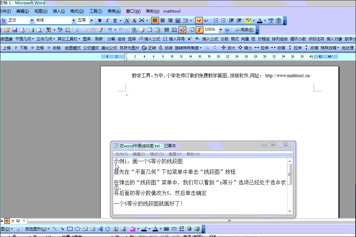This screenshot has height=237, width=356.
Task: Select the Oval shape tool on Drawing toolbar
Action: pyautogui.click(x=77, y=228)
